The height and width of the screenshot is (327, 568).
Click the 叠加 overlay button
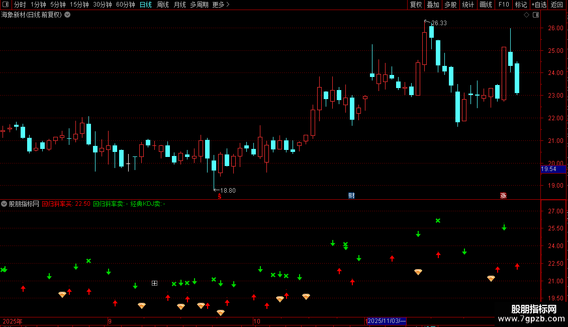coord(433,5)
